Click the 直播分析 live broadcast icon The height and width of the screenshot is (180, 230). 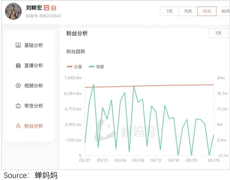(x=18, y=66)
